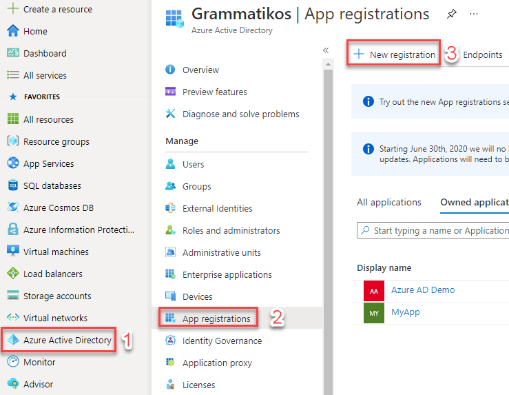
Task: Click the Create a resource plus icon
Action: point(13,9)
